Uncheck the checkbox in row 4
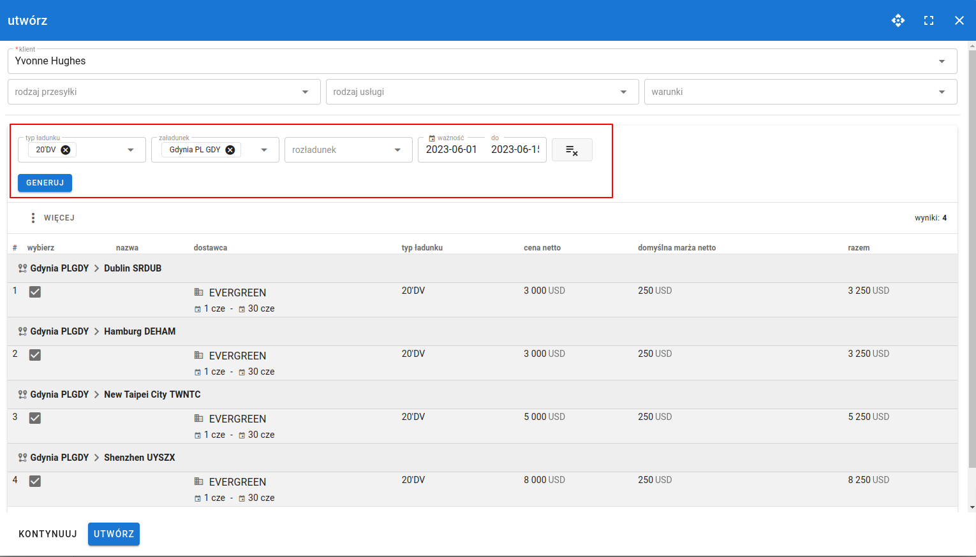The width and height of the screenshot is (976, 557). click(x=35, y=481)
